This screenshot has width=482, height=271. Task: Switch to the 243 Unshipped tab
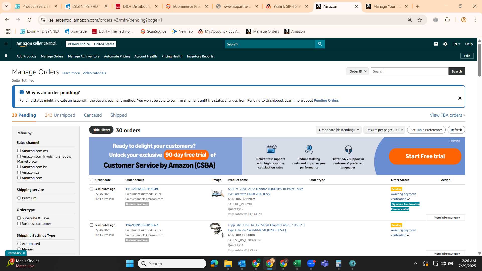point(60,115)
